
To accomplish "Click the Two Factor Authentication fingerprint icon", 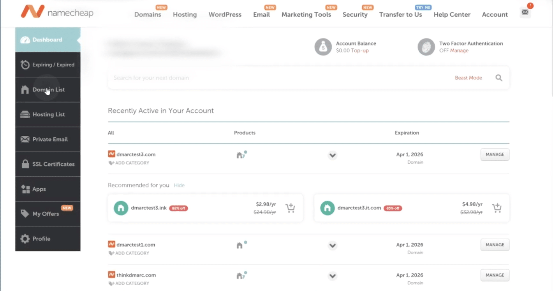I will [426, 47].
